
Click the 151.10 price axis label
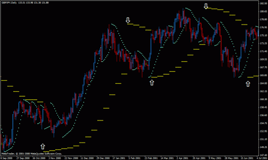[263, 139]
